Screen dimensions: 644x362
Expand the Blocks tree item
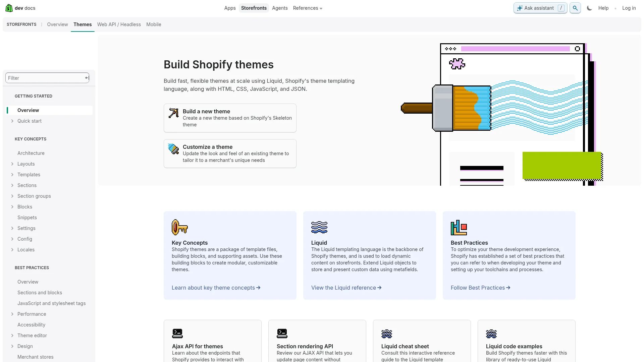(x=12, y=207)
